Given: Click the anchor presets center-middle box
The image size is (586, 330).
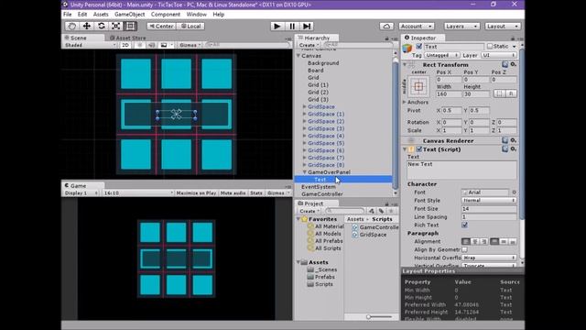Looking at the screenshot, I should click(418, 87).
